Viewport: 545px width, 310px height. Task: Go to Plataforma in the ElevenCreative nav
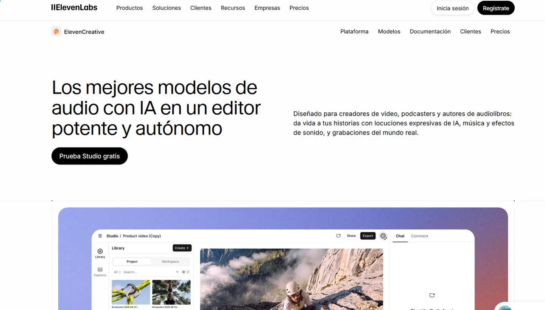click(x=354, y=31)
